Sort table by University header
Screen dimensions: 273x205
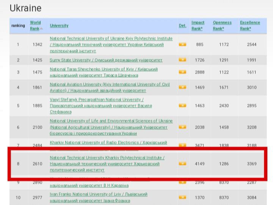(59, 25)
